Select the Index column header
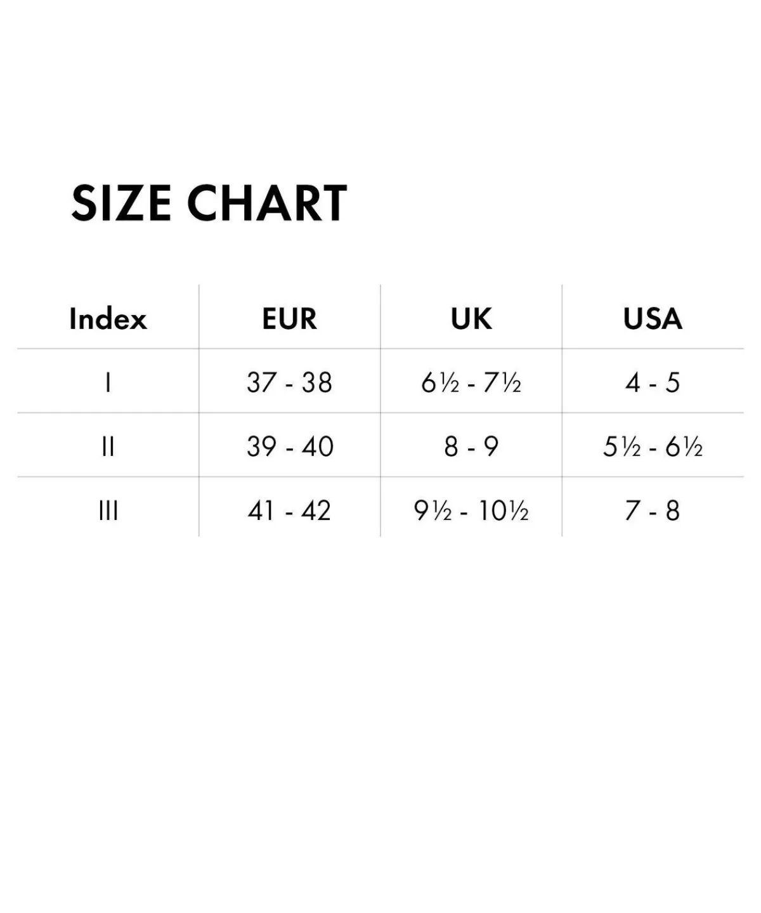The image size is (761, 913). coord(108,318)
